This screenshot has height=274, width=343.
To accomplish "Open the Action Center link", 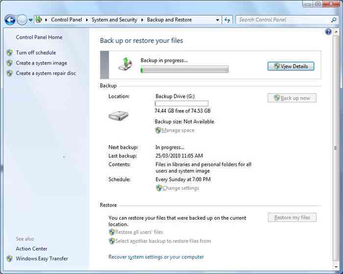I will [x=31, y=249].
